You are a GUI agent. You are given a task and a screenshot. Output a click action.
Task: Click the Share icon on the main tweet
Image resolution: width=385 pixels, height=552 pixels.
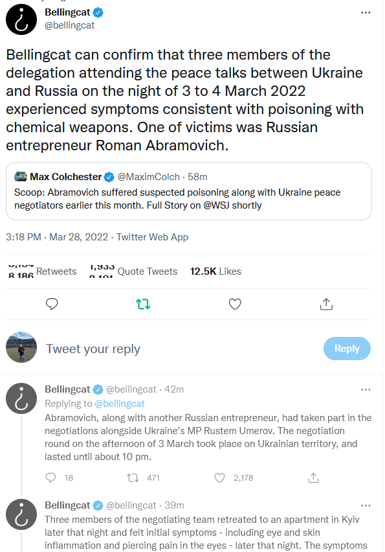[x=327, y=304]
